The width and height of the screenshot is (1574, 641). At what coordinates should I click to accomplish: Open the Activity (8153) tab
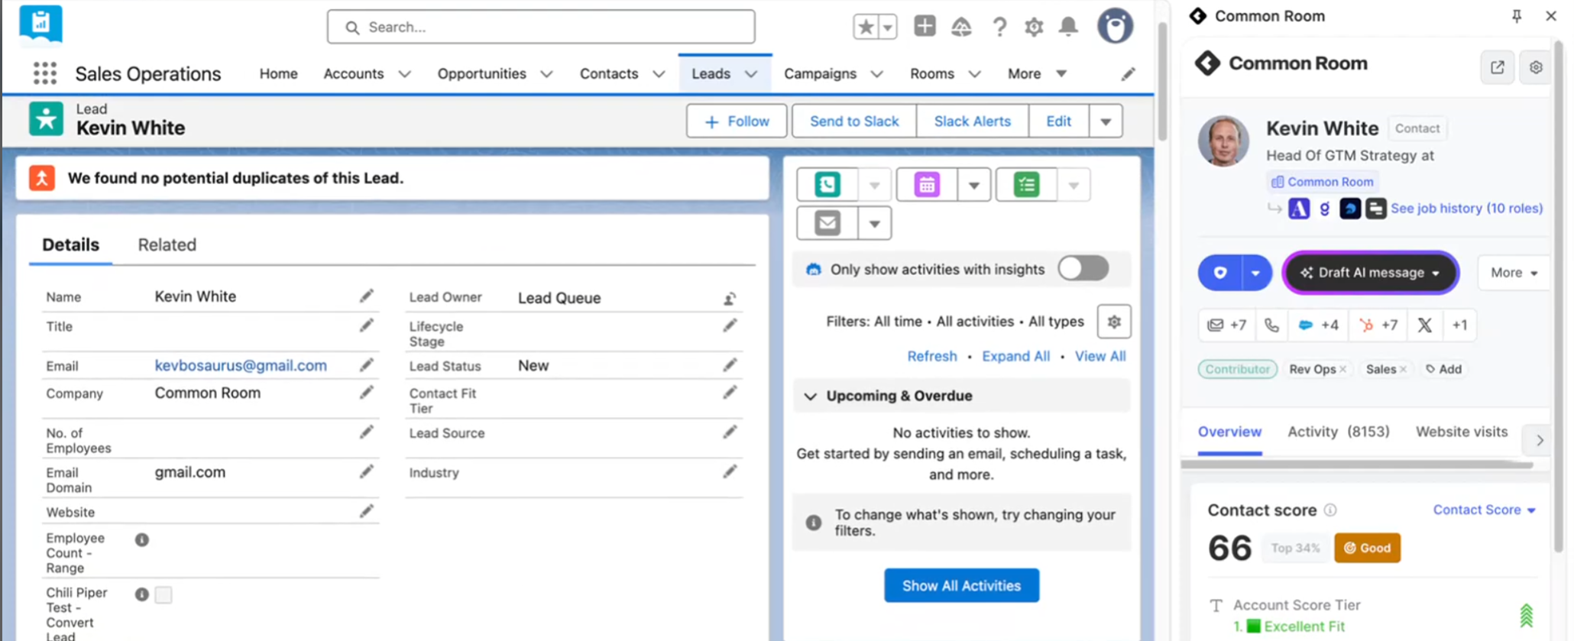pos(1339,432)
